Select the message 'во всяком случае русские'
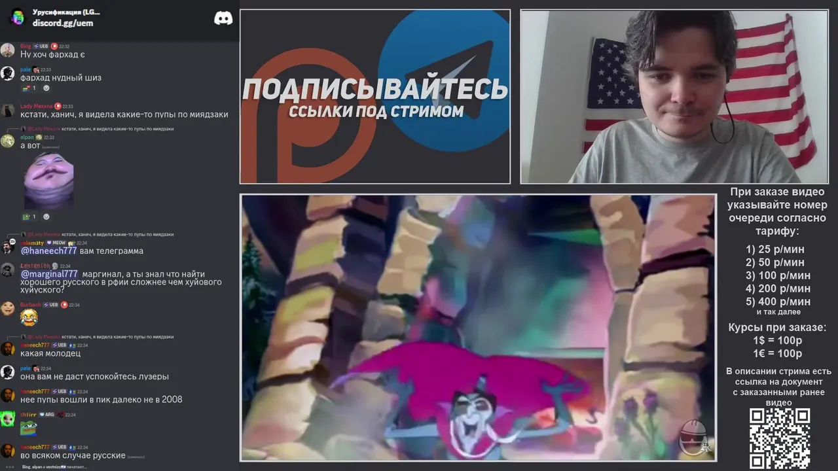Image resolution: width=838 pixels, height=471 pixels. [x=73, y=455]
